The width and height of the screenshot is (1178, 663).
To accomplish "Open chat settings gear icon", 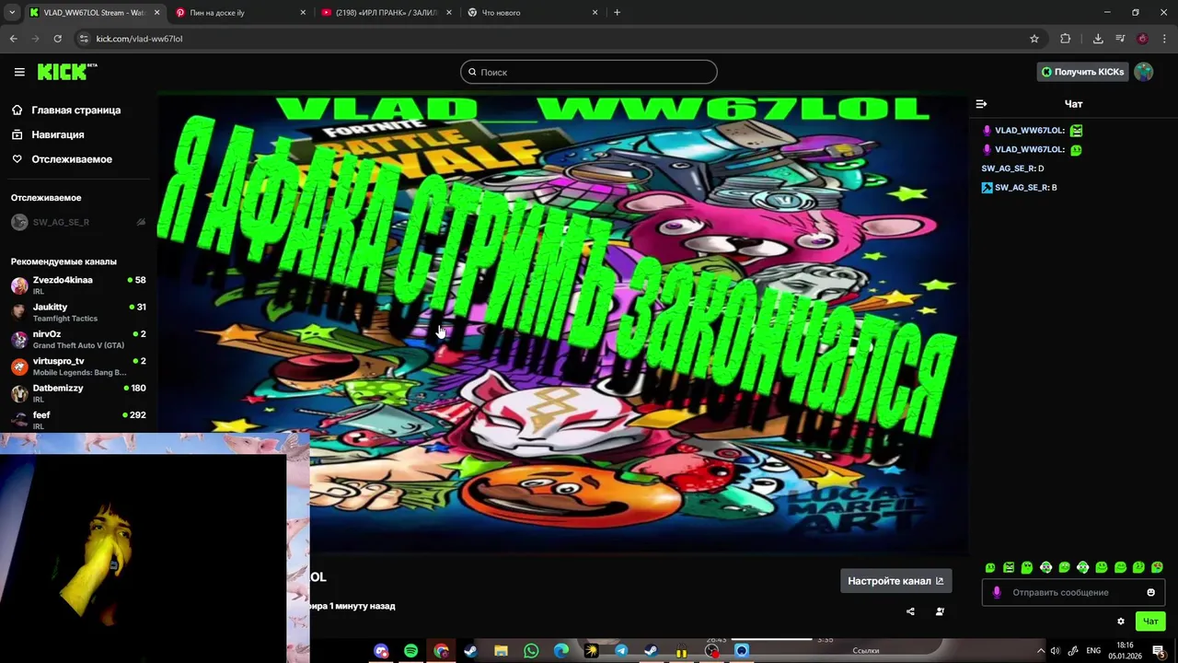I will [x=1121, y=622].
